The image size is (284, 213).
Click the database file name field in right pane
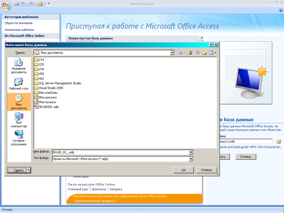click(246, 141)
